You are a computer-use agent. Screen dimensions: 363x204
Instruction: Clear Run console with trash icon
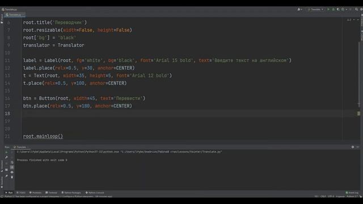pos(12,177)
